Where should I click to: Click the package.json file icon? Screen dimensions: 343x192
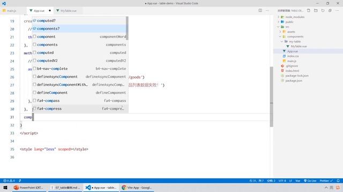coord(282,81)
